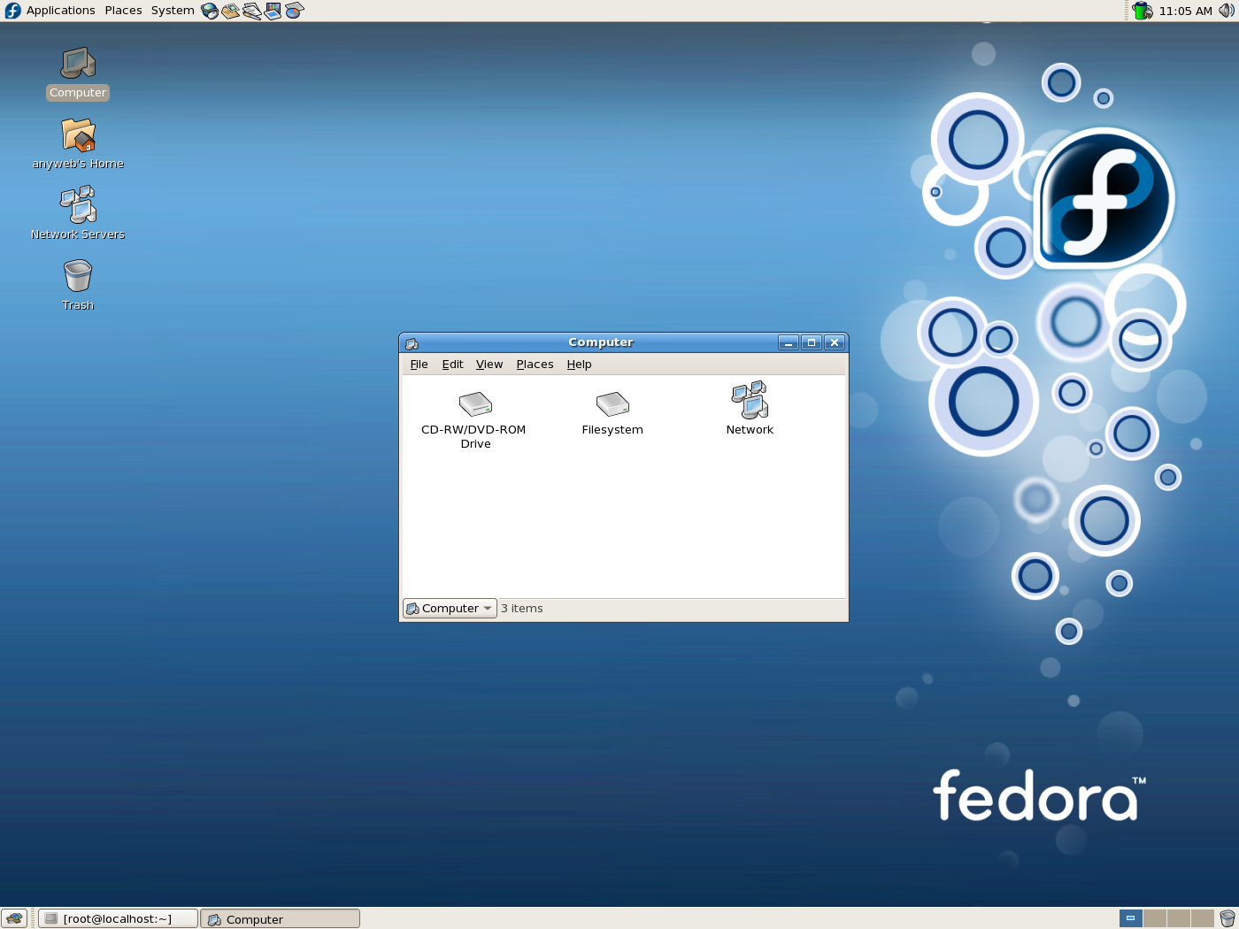Open the Computer location dropdown in the status bar
The height and width of the screenshot is (929, 1239).
click(449, 608)
